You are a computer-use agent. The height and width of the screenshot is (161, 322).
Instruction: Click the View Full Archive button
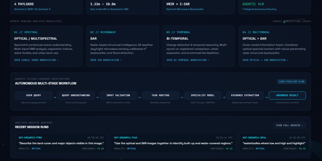click(x=289, y=126)
